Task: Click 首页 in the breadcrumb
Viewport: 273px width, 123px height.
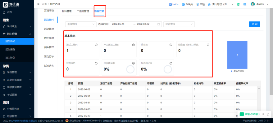Action: pyautogui.click(x=44, y=4)
